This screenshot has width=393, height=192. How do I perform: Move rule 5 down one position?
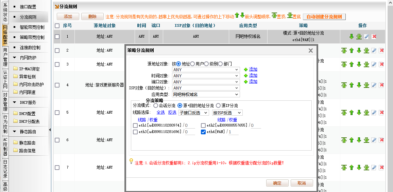(359, 112)
